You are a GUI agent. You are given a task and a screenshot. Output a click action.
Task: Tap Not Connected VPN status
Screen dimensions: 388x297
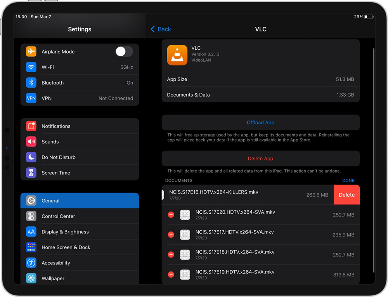point(116,98)
